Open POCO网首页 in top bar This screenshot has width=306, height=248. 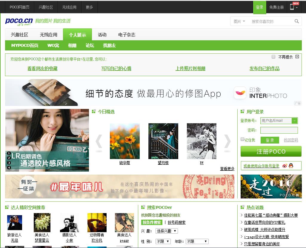tap(19, 7)
